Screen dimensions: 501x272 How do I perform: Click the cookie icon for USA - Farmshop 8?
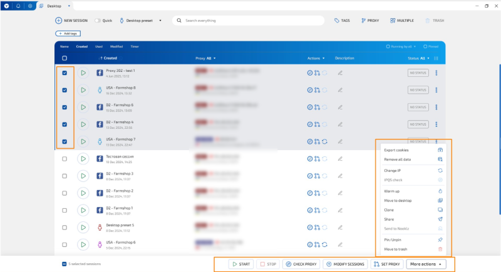click(309, 90)
